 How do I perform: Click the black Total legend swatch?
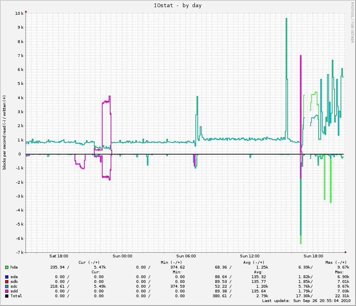pyautogui.click(x=7, y=296)
